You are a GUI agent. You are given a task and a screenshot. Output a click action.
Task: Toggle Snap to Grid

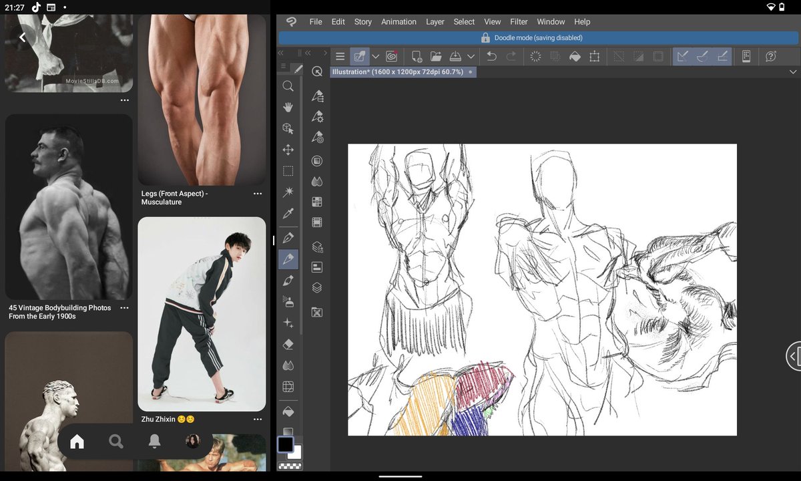(x=722, y=57)
